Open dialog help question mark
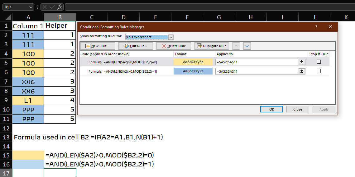Screen dimensions: 355x177 (x=316, y=27)
